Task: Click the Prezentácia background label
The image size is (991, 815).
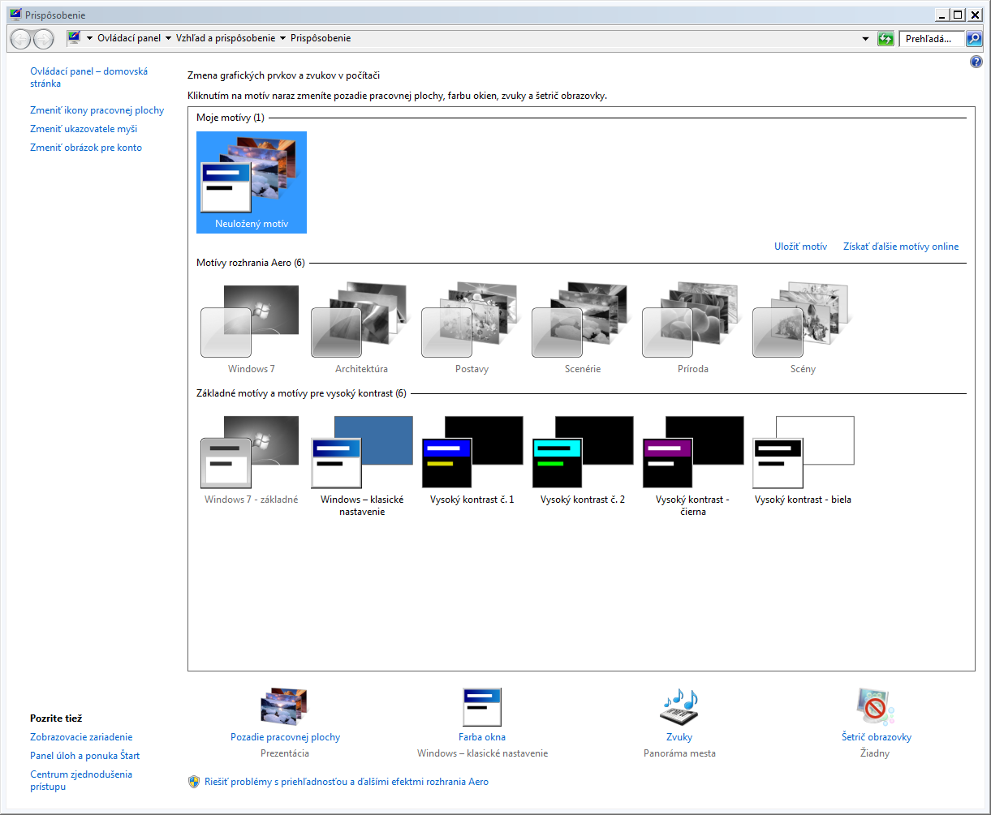Action: point(285,753)
